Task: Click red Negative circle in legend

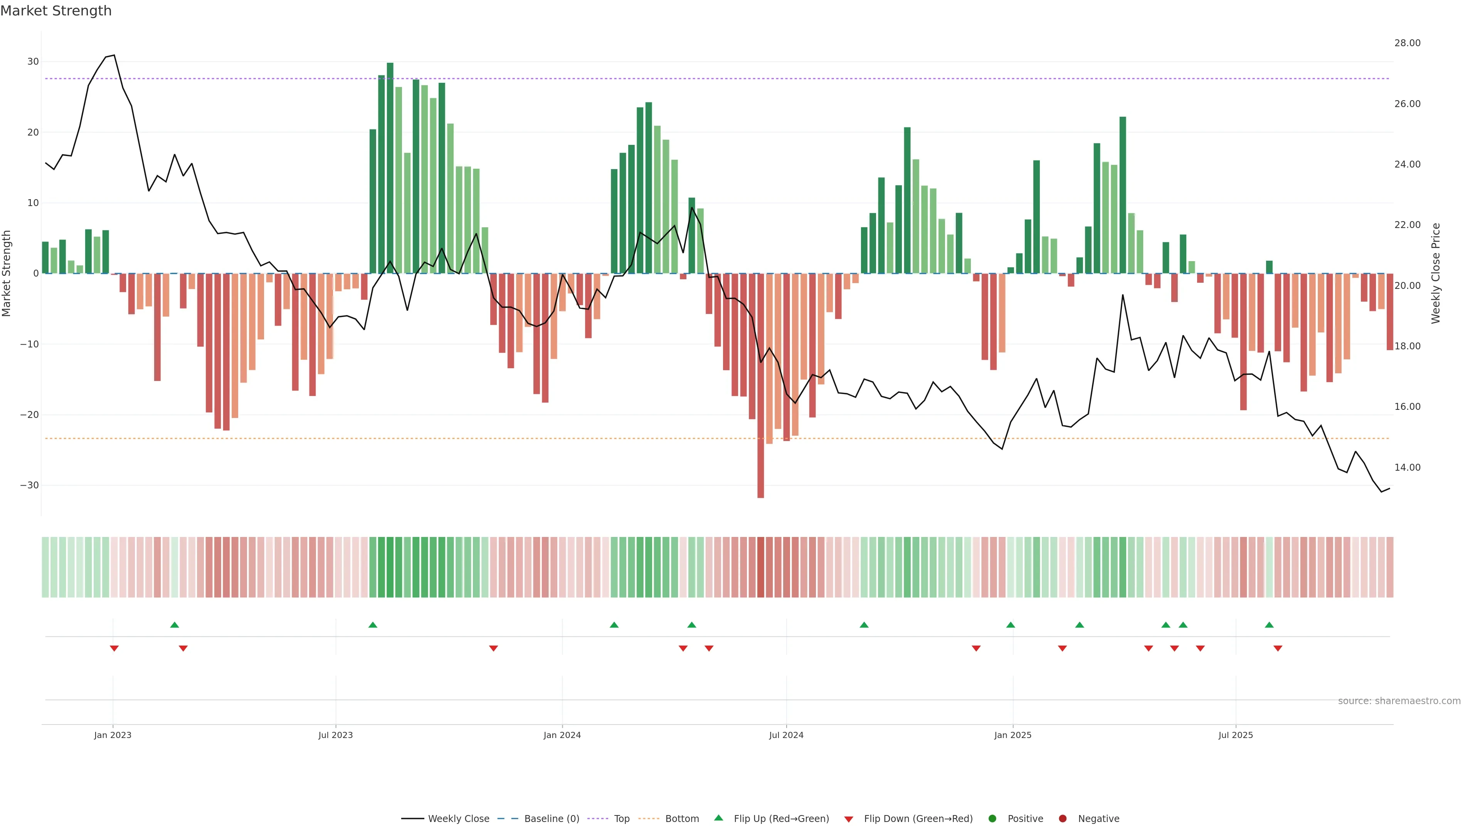Action: tap(1062, 818)
